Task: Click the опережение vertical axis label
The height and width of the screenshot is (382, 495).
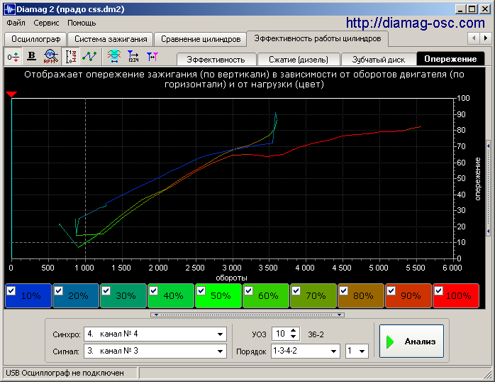Action: coord(478,179)
